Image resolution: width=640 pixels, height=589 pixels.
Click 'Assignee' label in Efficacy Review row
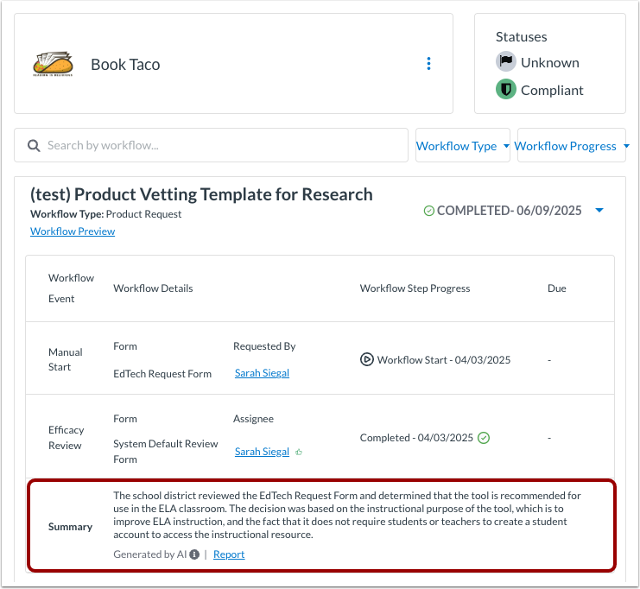pos(253,419)
